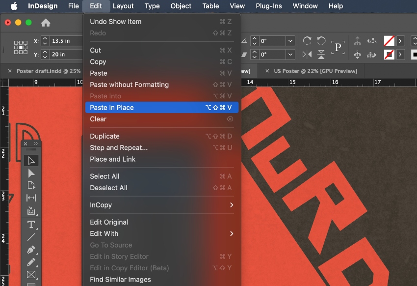Close the floating Tools panel
417x286 pixels.
(x=26, y=143)
